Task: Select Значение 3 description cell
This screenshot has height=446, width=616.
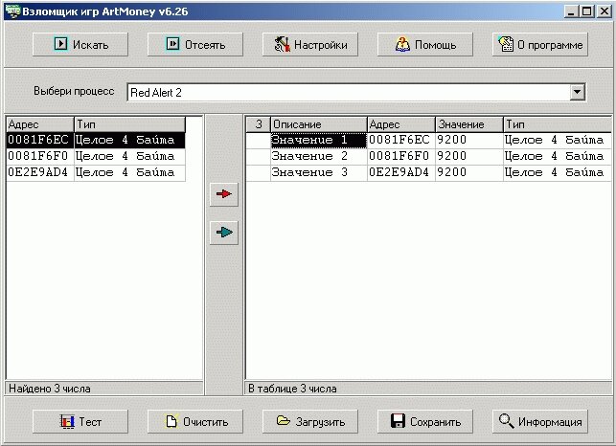Action: tap(319, 172)
